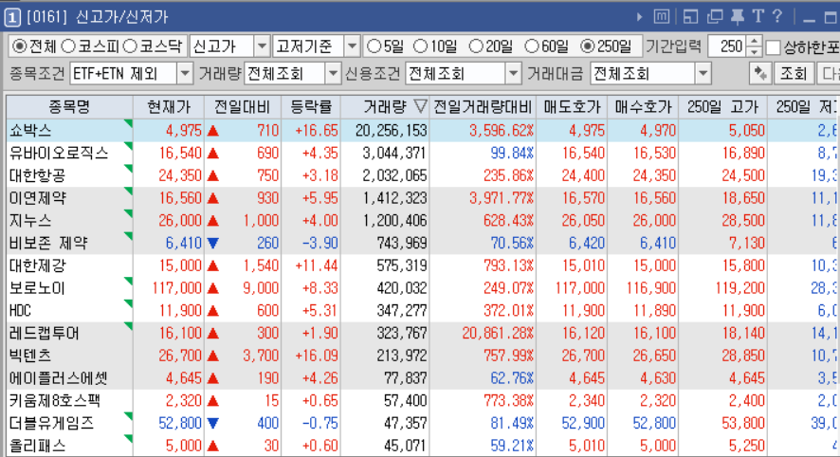Select the 대한제강 stock name
This screenshot has width=840, height=457.
click(38, 265)
